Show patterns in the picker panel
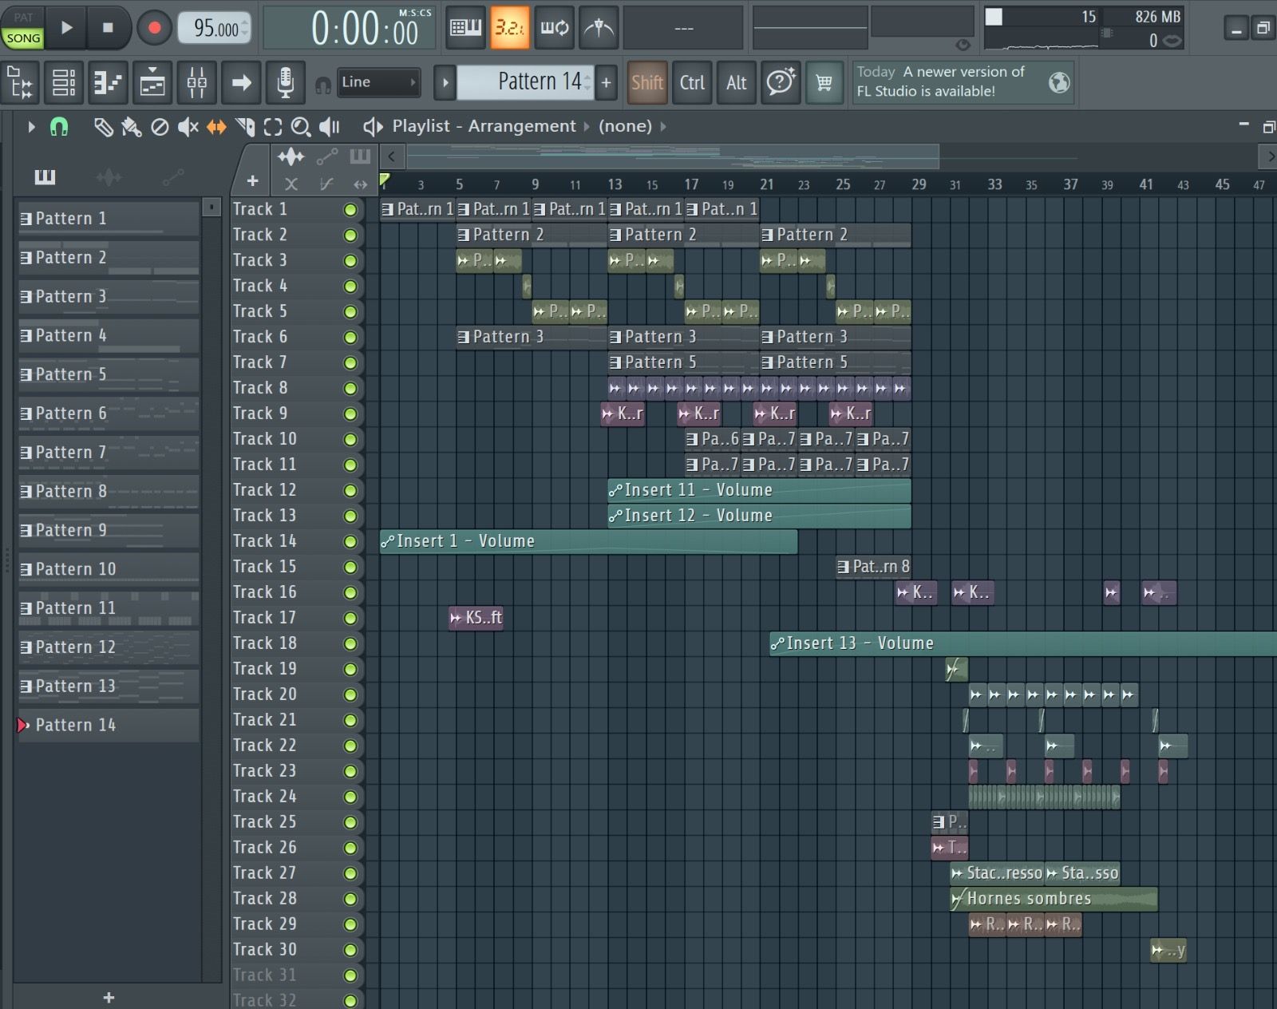This screenshot has height=1009, width=1277. (45, 176)
